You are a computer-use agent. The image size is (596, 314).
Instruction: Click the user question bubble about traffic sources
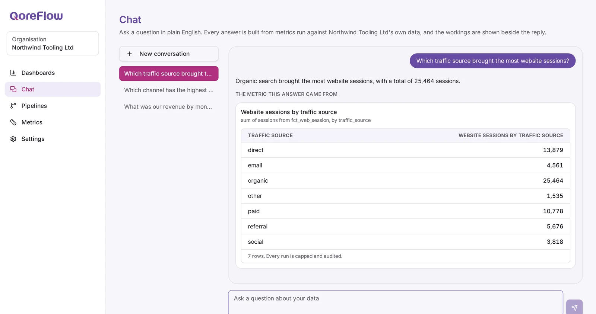(x=492, y=61)
